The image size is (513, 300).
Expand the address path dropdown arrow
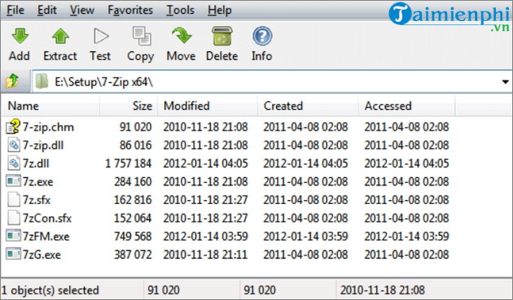click(506, 81)
